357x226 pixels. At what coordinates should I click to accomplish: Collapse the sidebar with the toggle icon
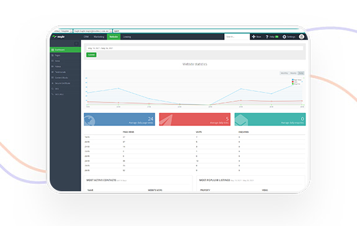pyautogui.click(x=76, y=43)
